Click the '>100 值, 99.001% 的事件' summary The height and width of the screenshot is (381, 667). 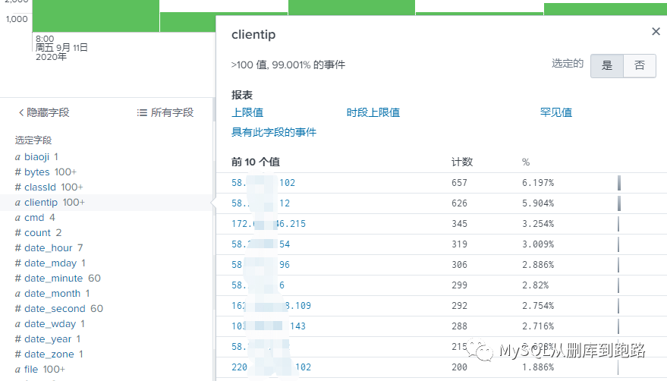pos(288,65)
